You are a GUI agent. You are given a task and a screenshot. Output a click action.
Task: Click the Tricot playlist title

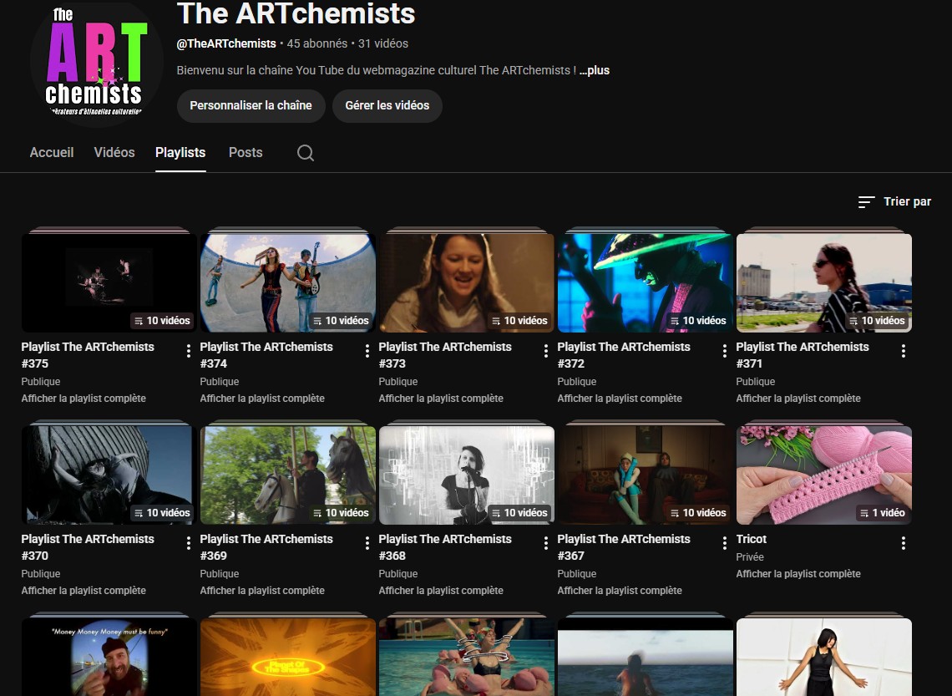(751, 539)
